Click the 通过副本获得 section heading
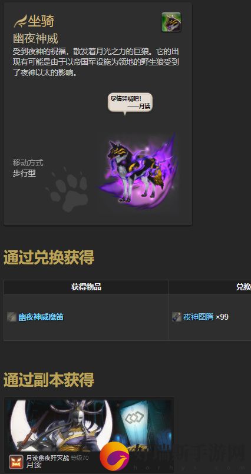 pyautogui.click(x=49, y=380)
